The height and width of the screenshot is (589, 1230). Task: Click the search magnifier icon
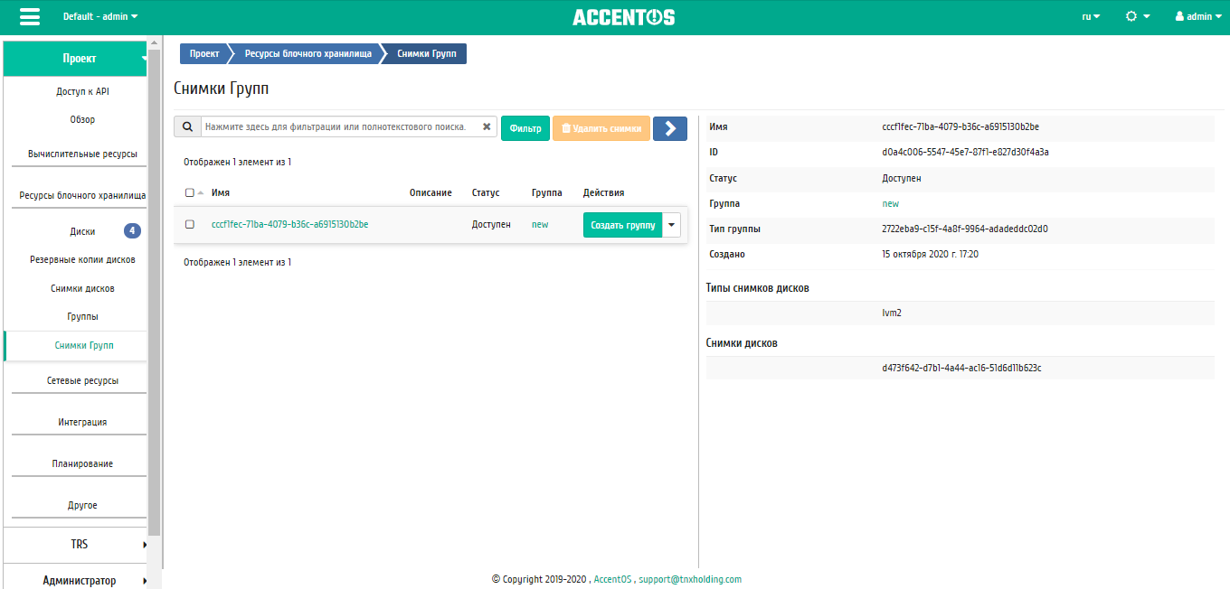pyautogui.click(x=187, y=127)
